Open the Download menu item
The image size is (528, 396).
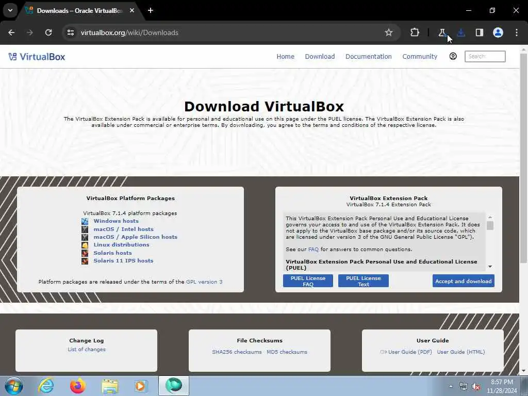[x=320, y=57]
